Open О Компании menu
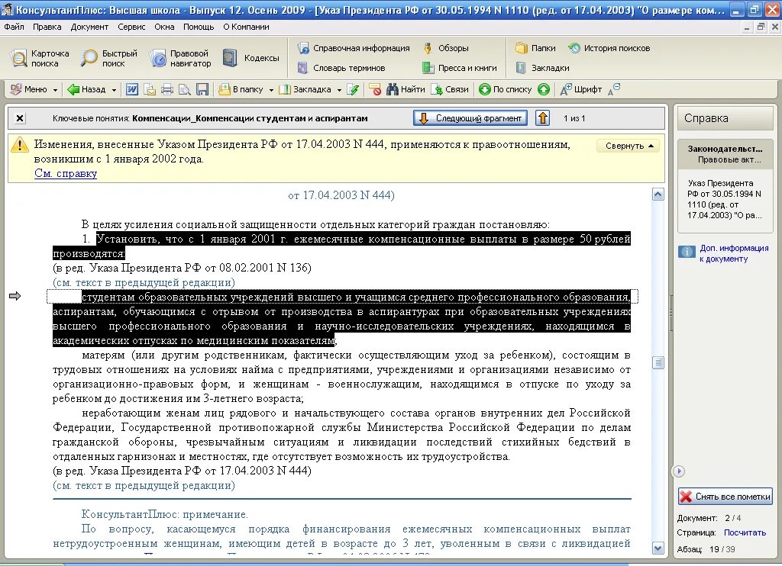 246,27
